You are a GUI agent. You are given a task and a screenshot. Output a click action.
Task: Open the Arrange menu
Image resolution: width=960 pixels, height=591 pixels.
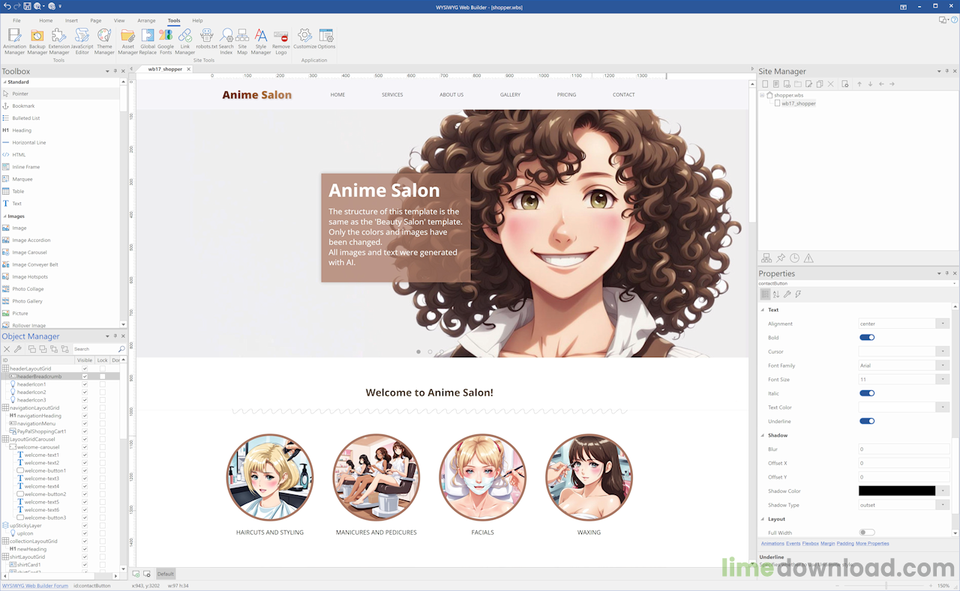coord(146,20)
